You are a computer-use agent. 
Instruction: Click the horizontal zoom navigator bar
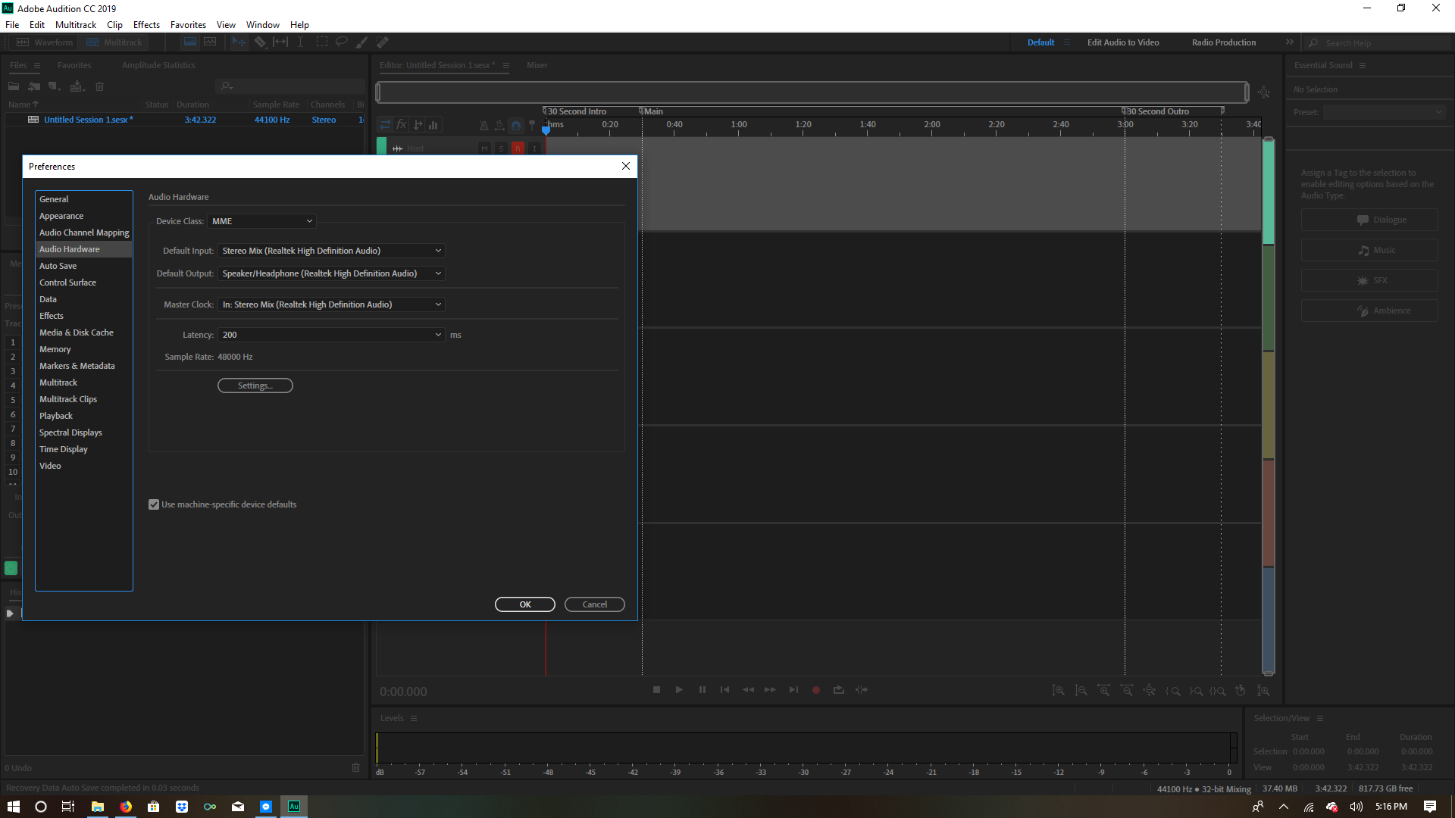tap(812, 92)
